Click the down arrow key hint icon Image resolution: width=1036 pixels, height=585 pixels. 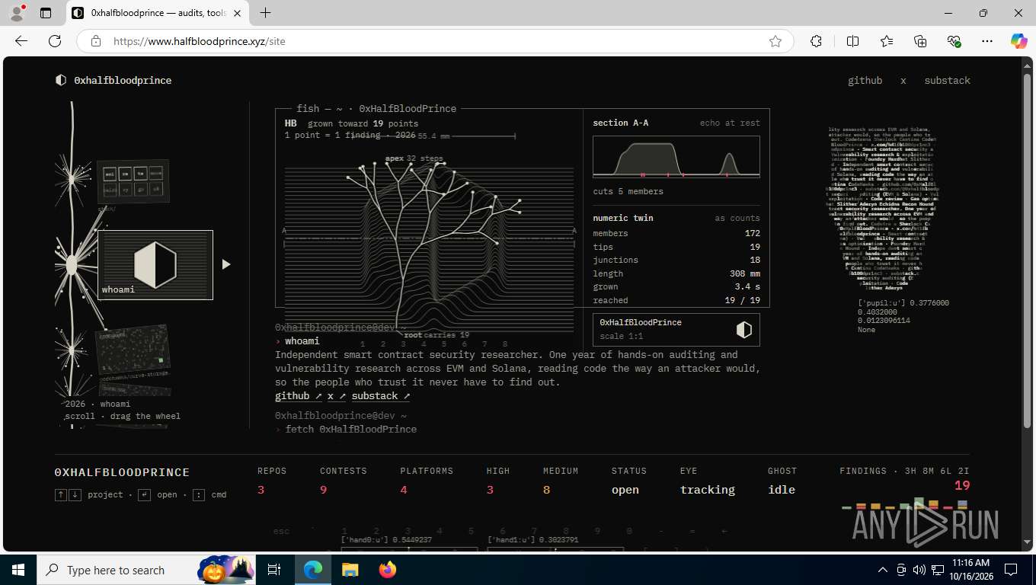(75, 494)
